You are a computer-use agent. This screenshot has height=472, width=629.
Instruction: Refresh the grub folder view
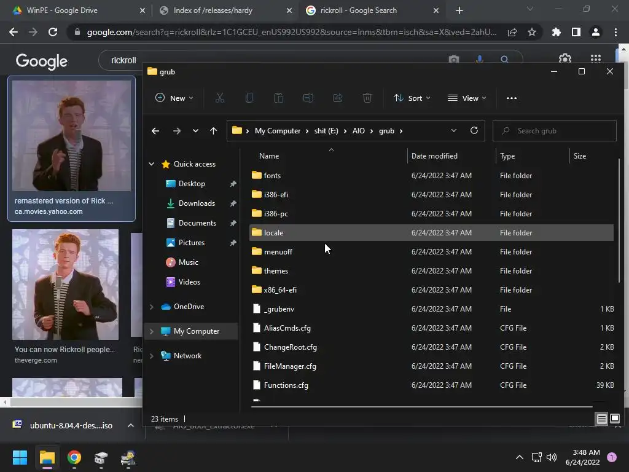coord(474,130)
